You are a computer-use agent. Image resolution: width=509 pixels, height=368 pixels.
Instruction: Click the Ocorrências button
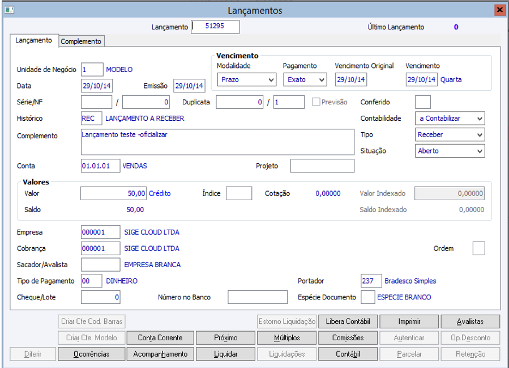[91, 354]
